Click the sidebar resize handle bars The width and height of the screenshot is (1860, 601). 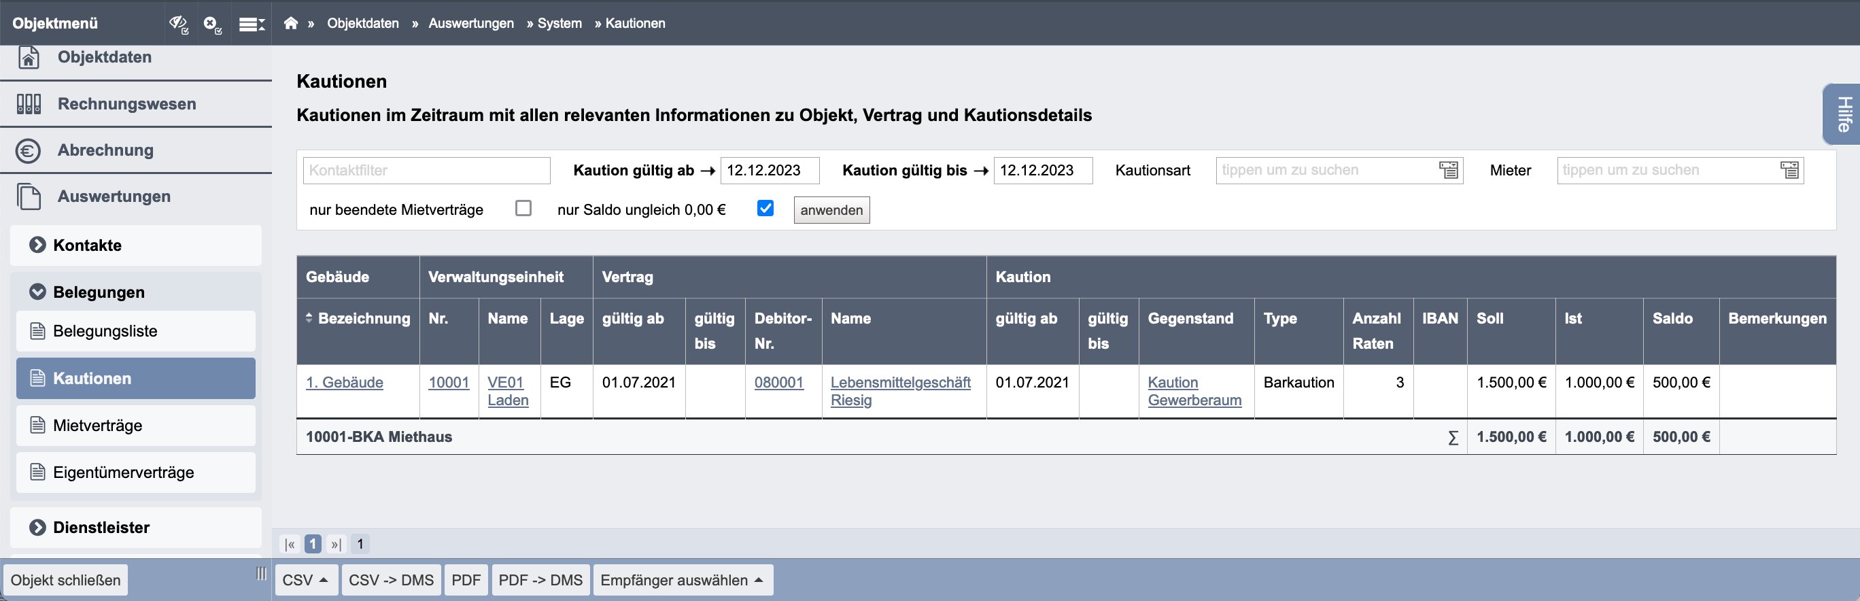pos(261,574)
